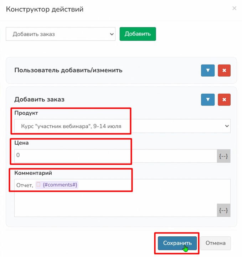Click the Комментарий field label
242x257 pixels.
(x=33, y=173)
